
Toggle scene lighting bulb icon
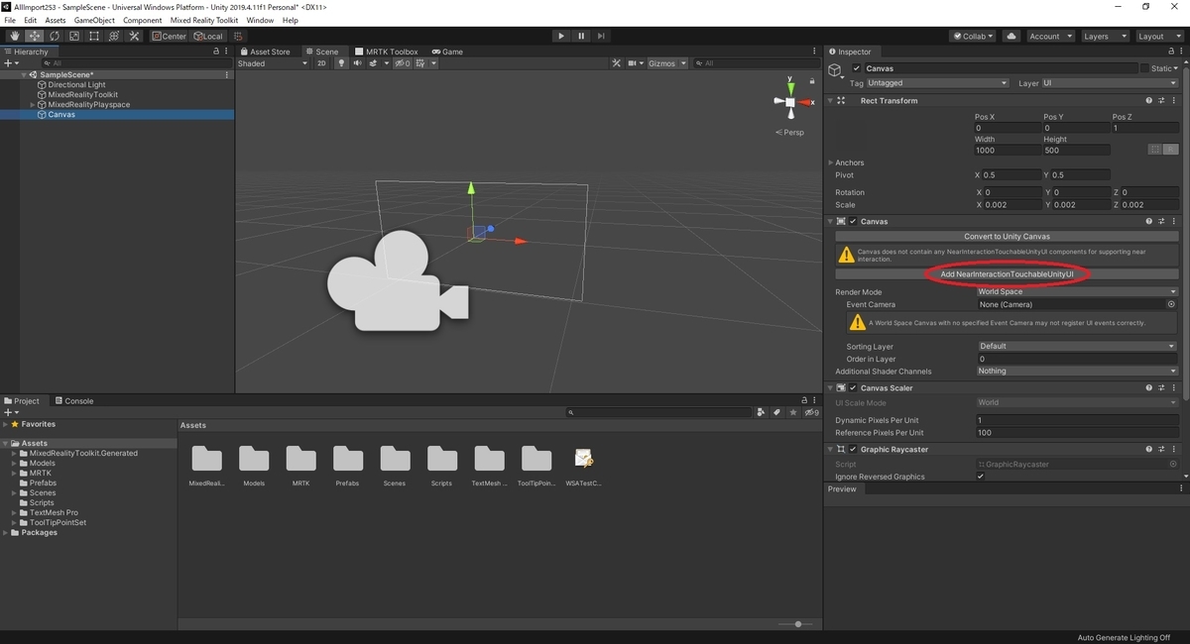341,63
